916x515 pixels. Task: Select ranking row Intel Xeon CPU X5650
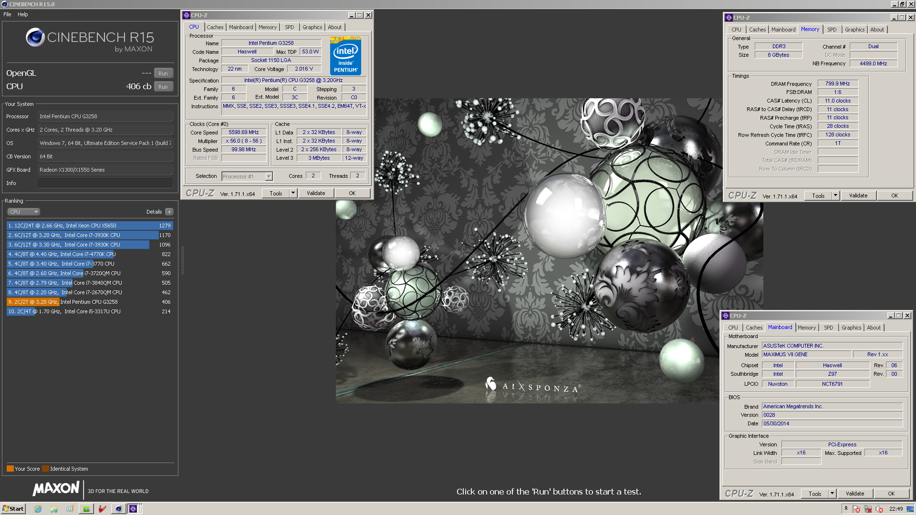pyautogui.click(x=90, y=226)
